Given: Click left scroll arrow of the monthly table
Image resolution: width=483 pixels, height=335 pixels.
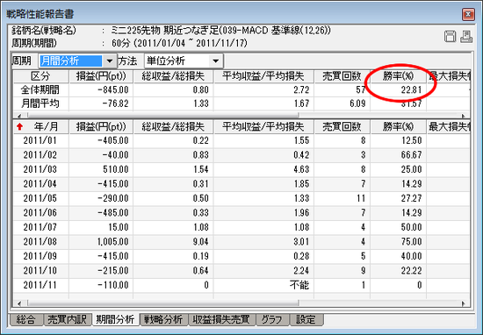Looking at the screenshot, I should click(x=19, y=303).
